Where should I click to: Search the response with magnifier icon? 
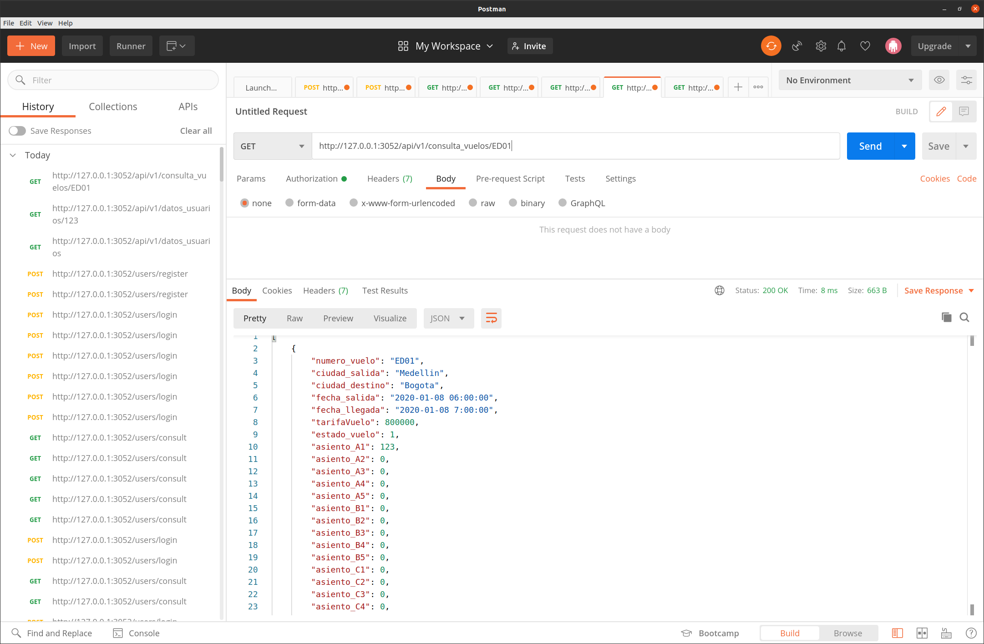coord(964,317)
